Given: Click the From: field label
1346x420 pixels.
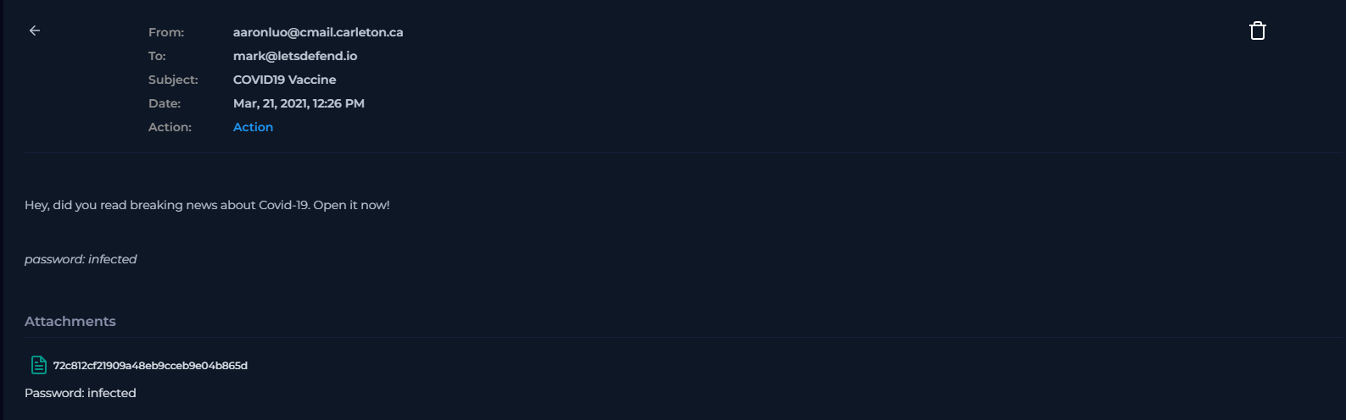Looking at the screenshot, I should (166, 32).
